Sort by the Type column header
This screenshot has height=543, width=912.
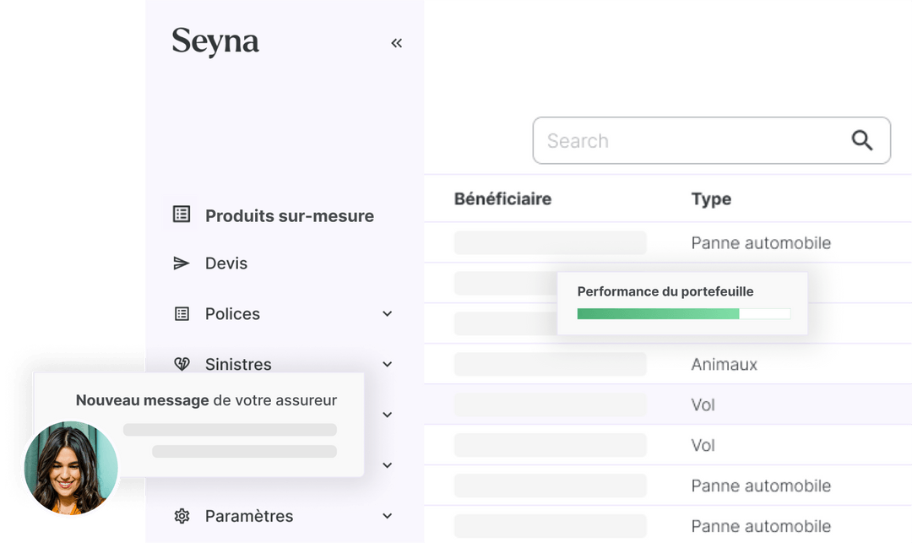click(711, 198)
